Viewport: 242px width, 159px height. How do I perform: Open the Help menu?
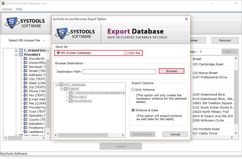coord(19,9)
